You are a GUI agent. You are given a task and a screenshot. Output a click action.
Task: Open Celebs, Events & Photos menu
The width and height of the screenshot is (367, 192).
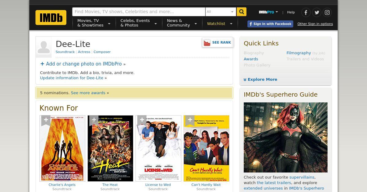pyautogui.click(x=139, y=23)
